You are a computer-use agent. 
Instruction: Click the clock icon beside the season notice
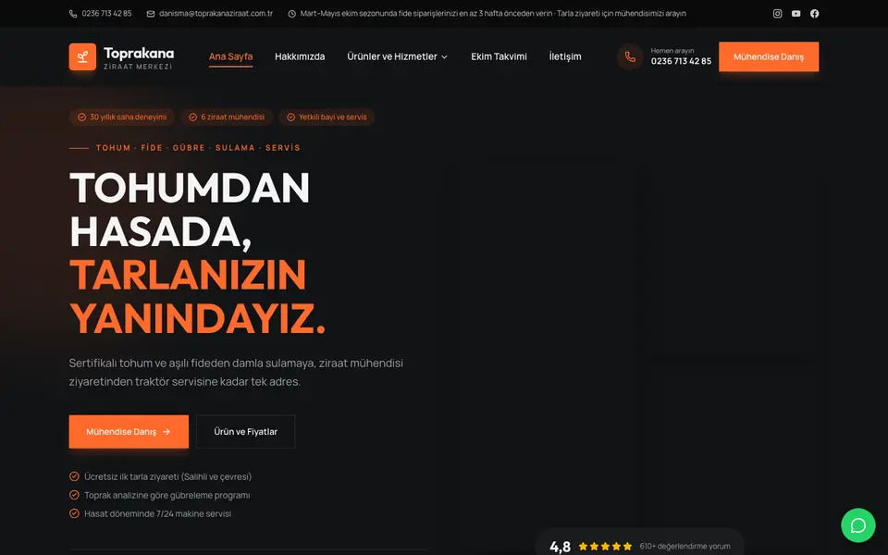coord(291,14)
